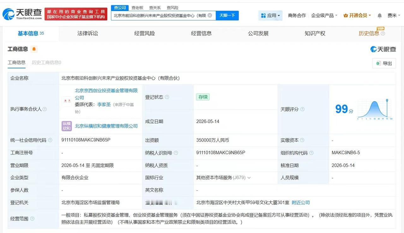Click the TianYanCha logo
Viewport: 404px width, 233px height.
(22, 14)
